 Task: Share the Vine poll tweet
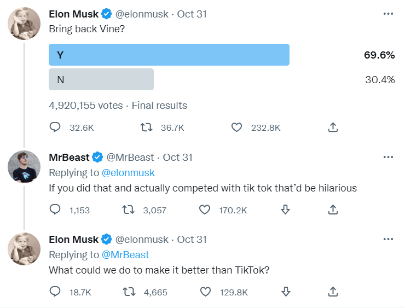[333, 127]
